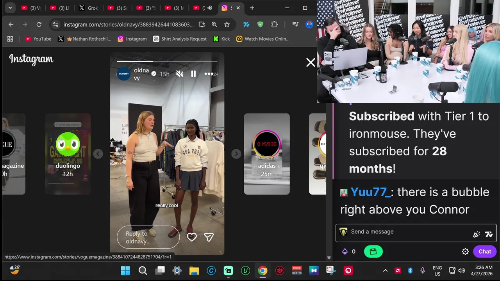Screen dimensions: 500x281
Task: Close the active Instagram tab
Action: (238, 8)
